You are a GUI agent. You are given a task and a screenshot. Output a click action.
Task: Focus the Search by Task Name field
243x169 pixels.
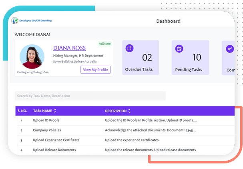tap(90, 96)
